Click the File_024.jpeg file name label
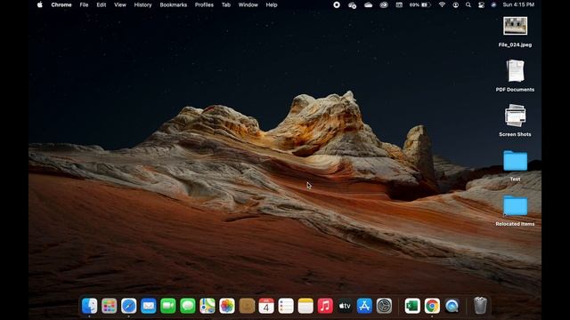Viewport: 570px width, 320px height. point(515,44)
